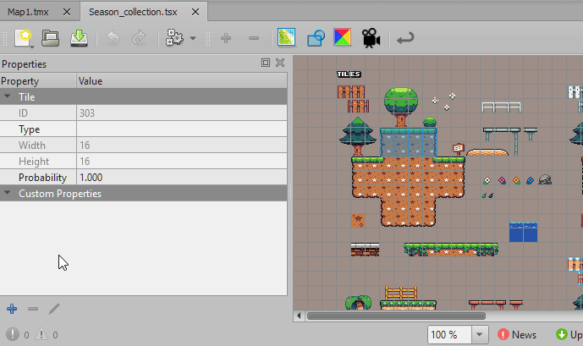Open the 100 % zoom dropdown

[481, 335]
